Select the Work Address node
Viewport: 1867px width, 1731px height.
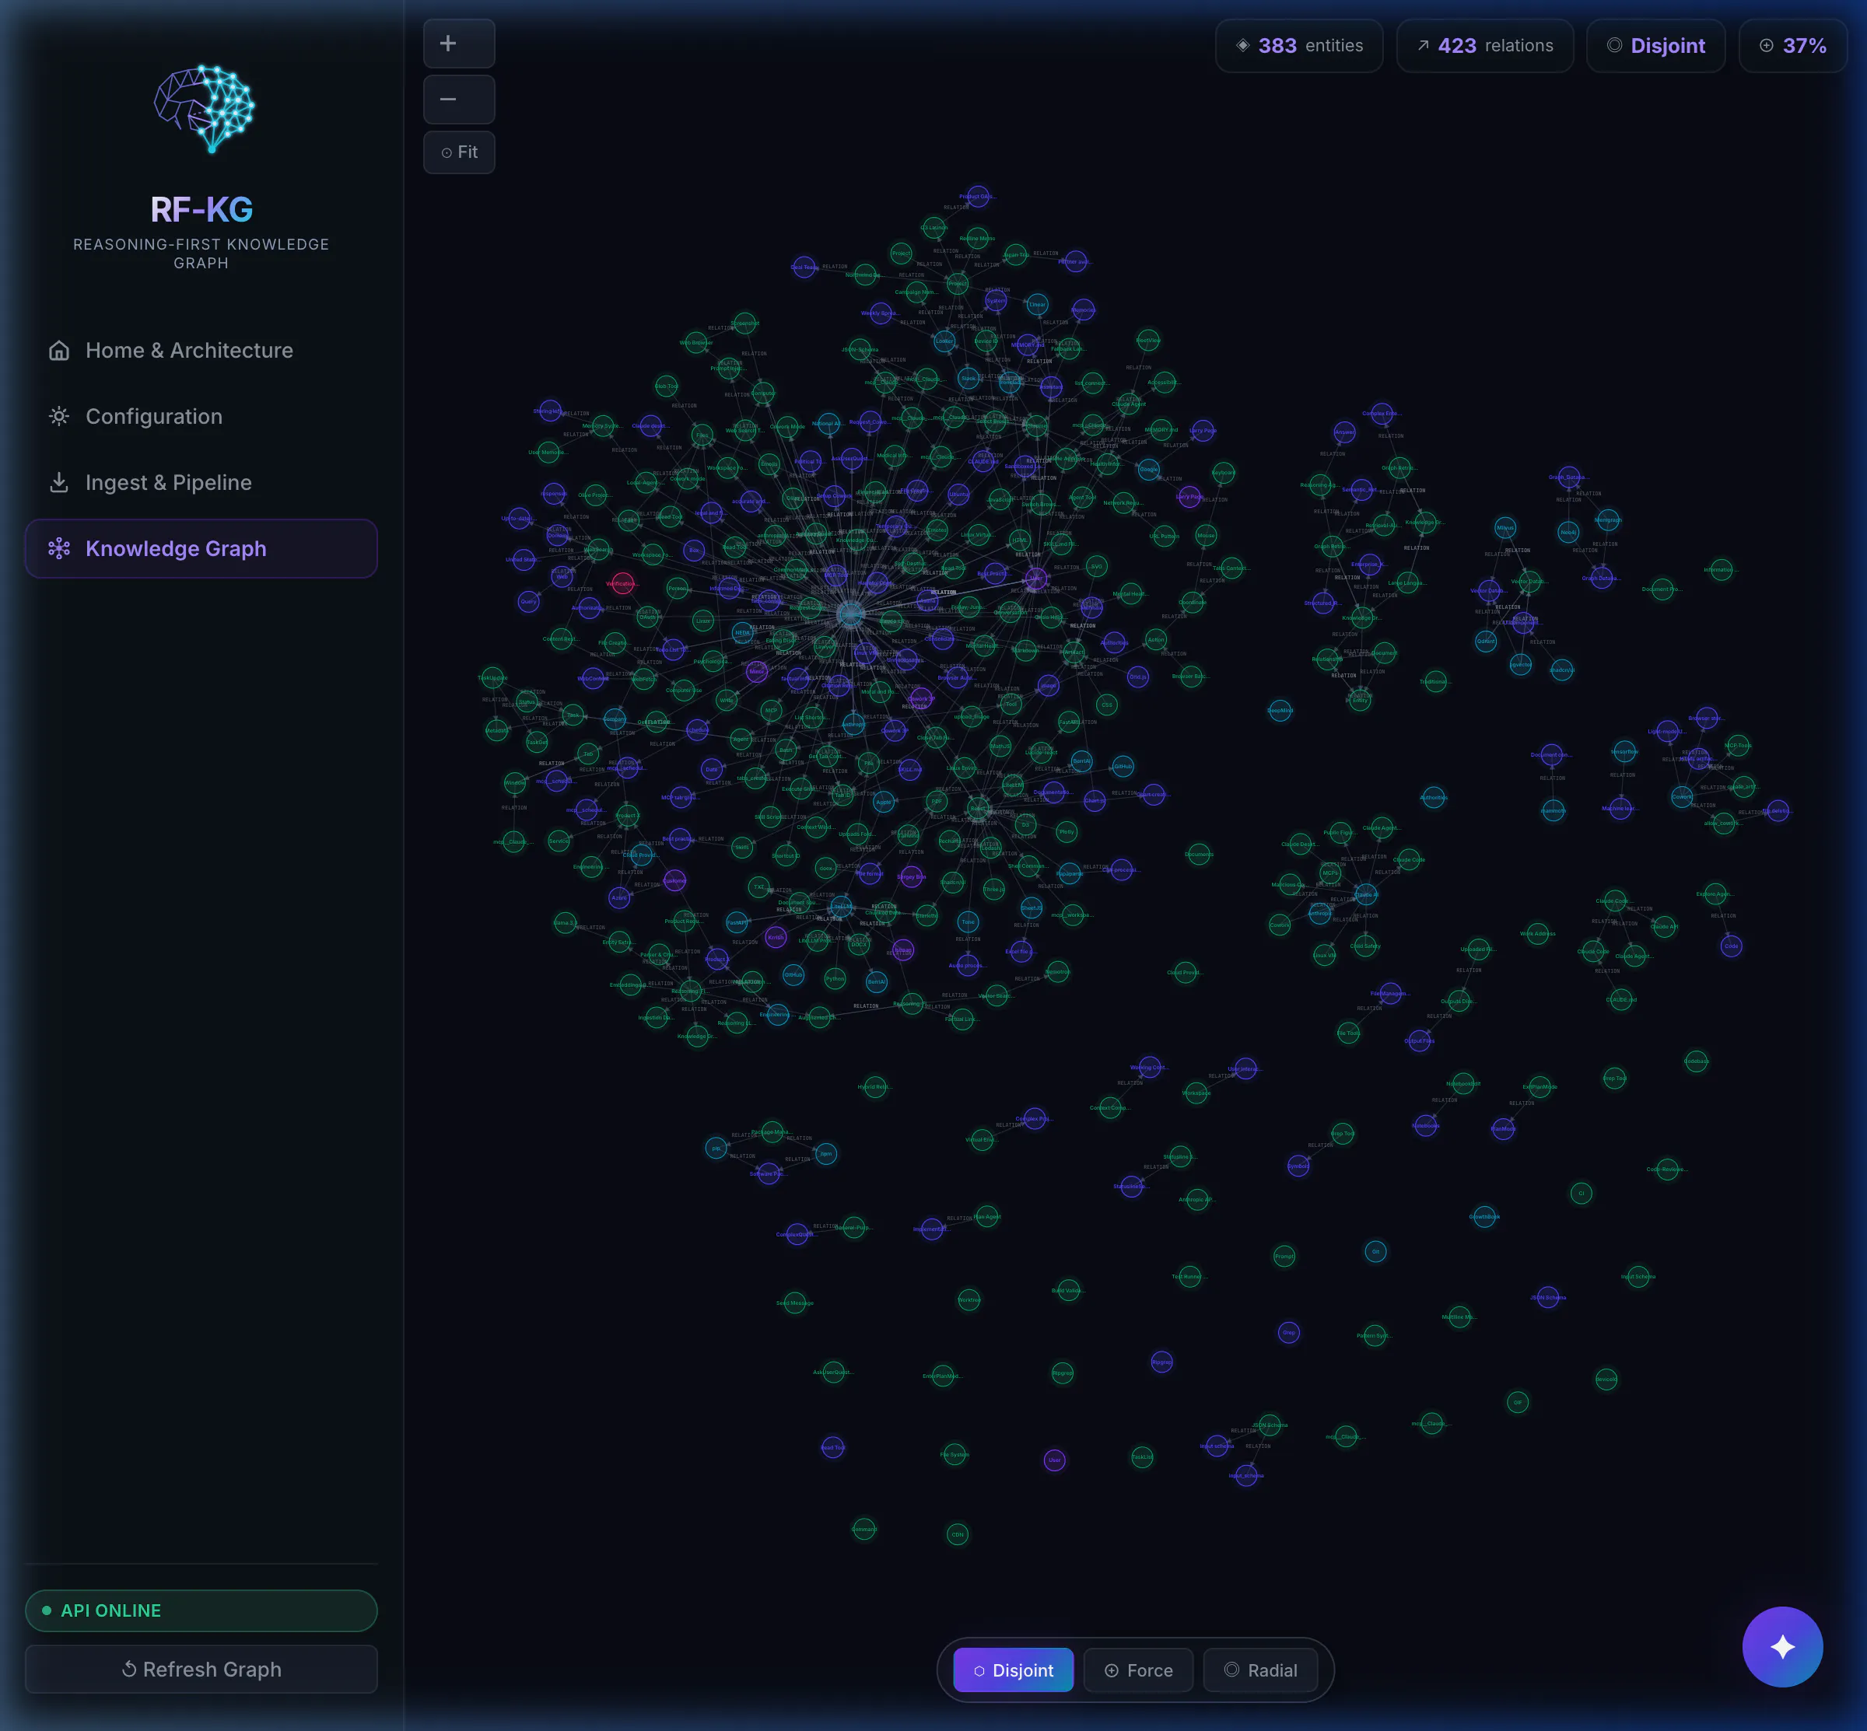click(x=1538, y=934)
